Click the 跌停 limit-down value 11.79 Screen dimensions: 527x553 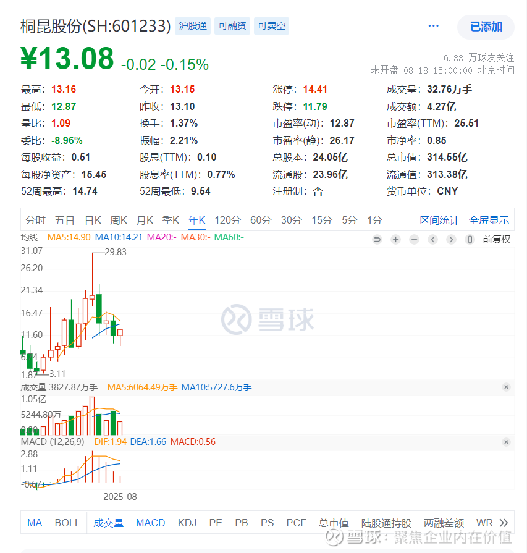315,106
